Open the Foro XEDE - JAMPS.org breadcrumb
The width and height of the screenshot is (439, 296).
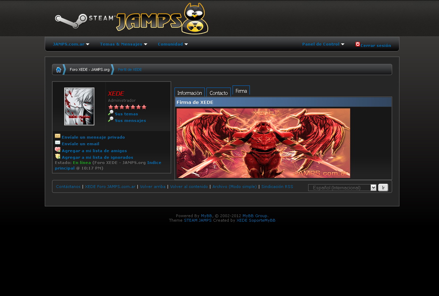(x=90, y=69)
